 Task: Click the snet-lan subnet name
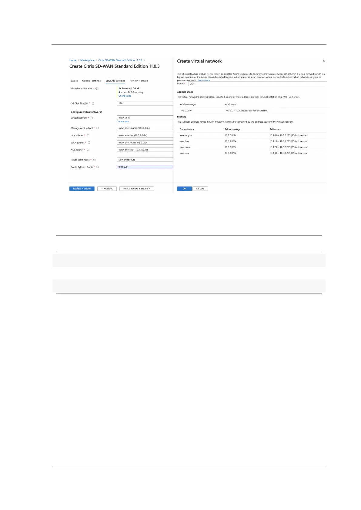click(x=184, y=141)
